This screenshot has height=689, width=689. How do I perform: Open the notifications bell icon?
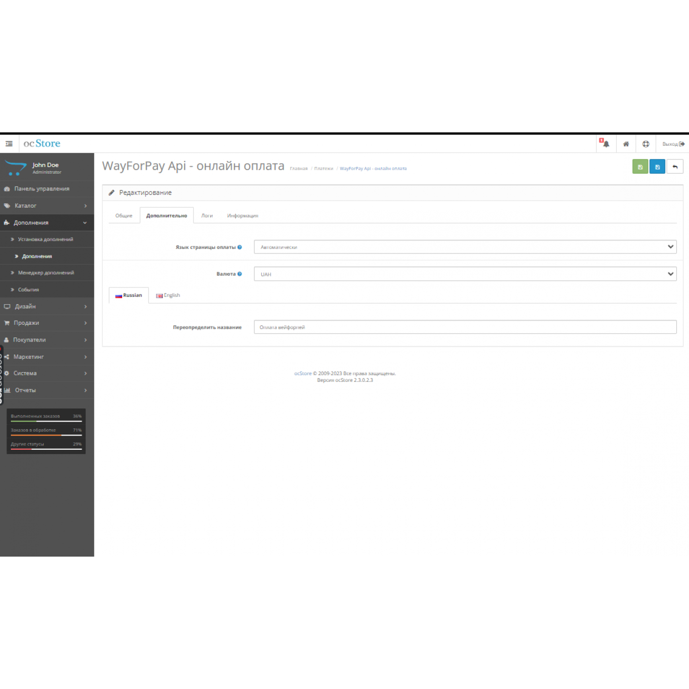606,144
